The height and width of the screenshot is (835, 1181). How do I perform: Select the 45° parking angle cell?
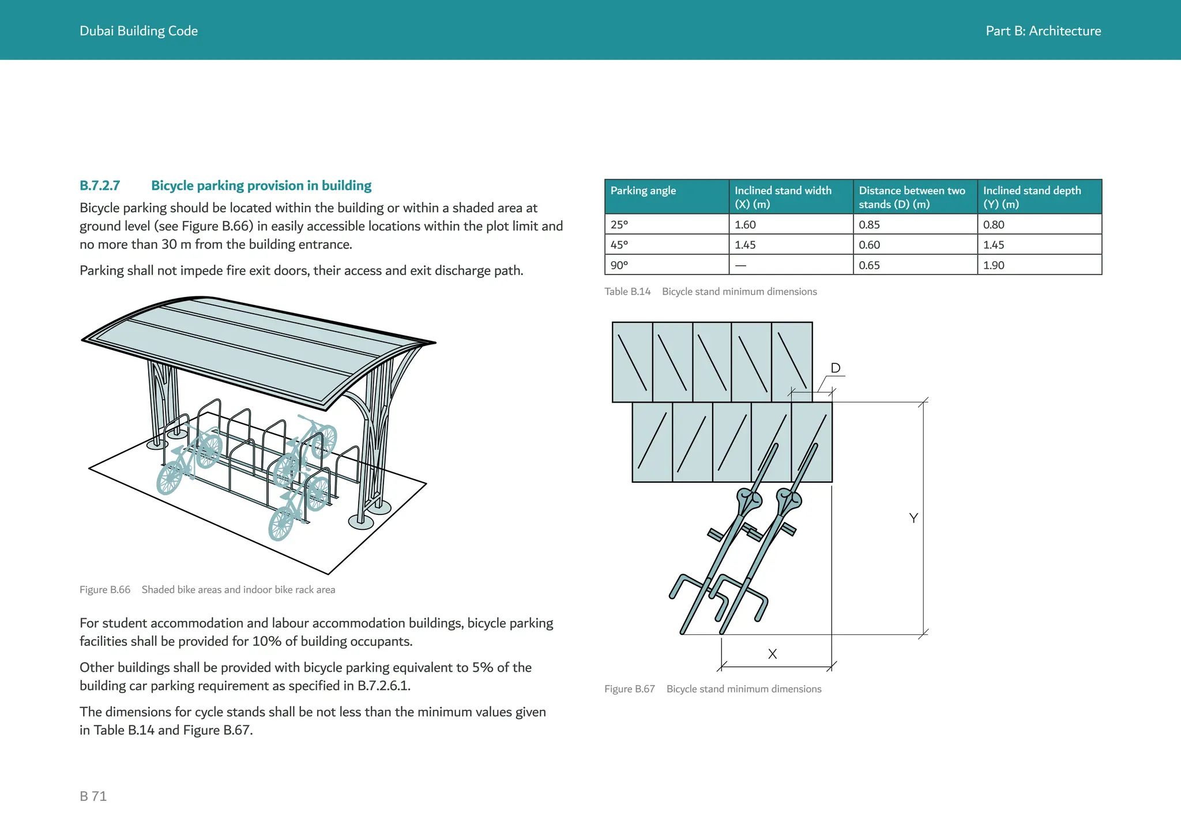(619, 245)
